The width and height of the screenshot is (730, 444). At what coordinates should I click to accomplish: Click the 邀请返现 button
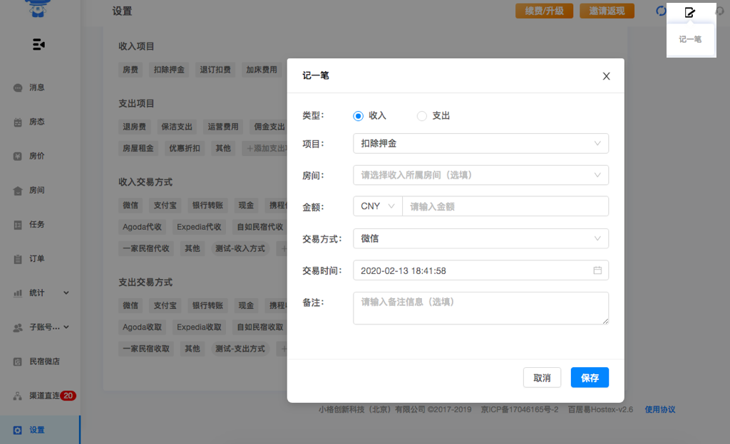607,11
